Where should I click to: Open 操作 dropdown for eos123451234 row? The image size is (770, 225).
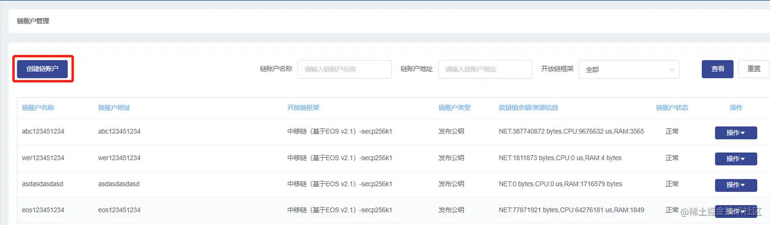click(x=736, y=211)
